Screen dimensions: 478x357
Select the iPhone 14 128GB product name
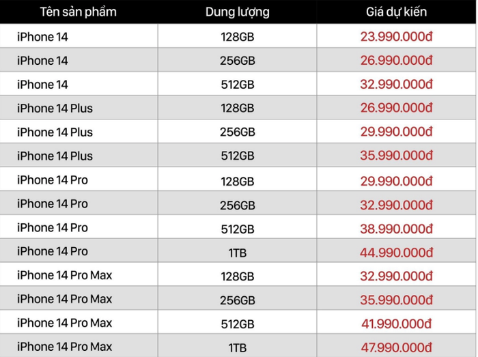[x=42, y=37]
